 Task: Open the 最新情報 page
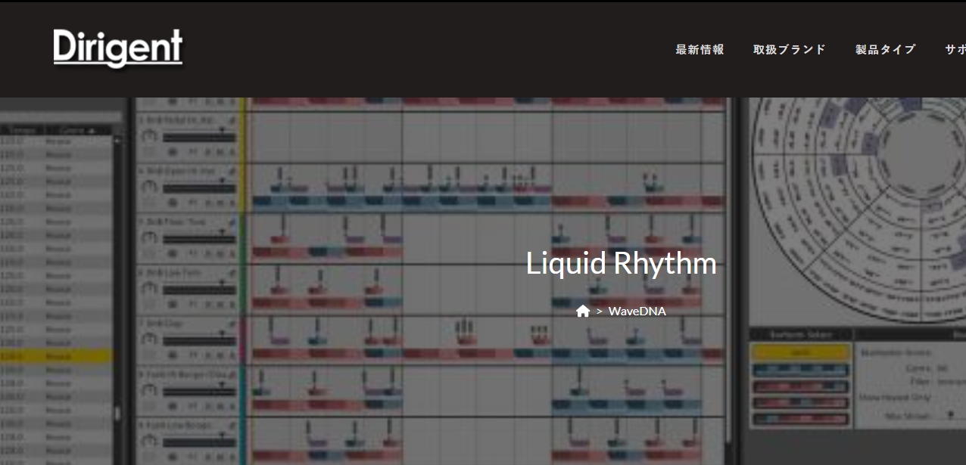(x=699, y=48)
